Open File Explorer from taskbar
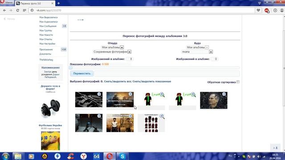 (18, 156)
